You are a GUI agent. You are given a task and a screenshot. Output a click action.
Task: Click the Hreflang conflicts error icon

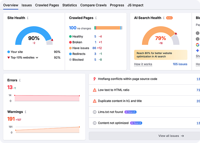(95, 79)
